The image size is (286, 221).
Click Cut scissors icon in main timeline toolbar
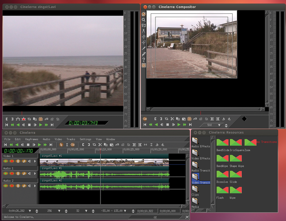point(100,145)
